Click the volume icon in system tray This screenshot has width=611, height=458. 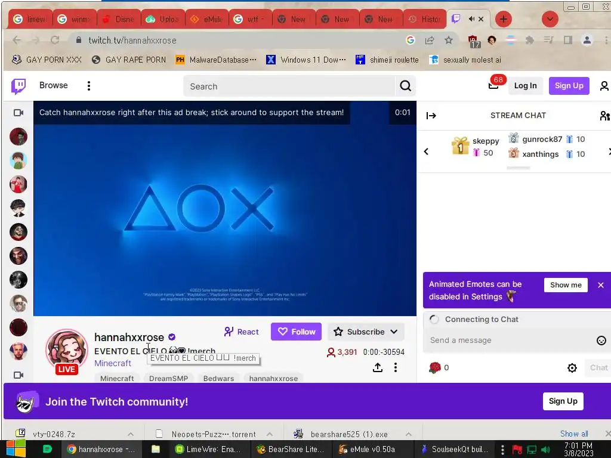[546, 450]
